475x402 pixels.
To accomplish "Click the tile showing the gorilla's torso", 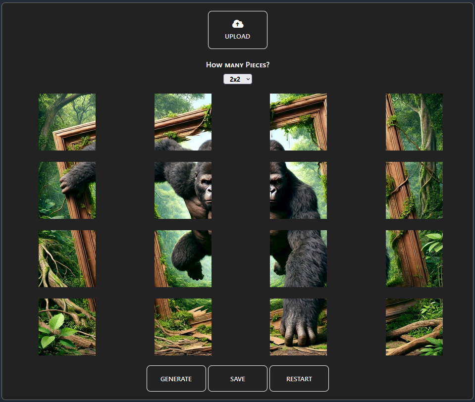I will click(298, 258).
